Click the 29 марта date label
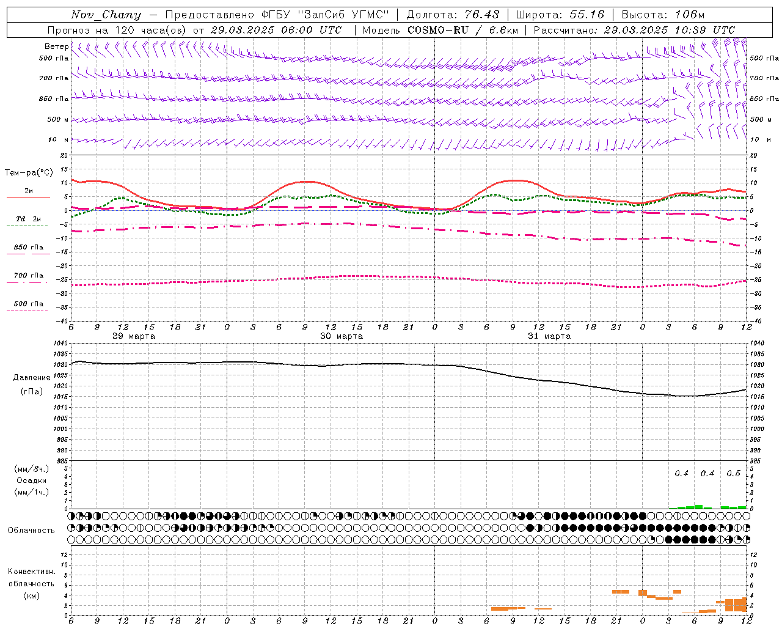 click(134, 336)
